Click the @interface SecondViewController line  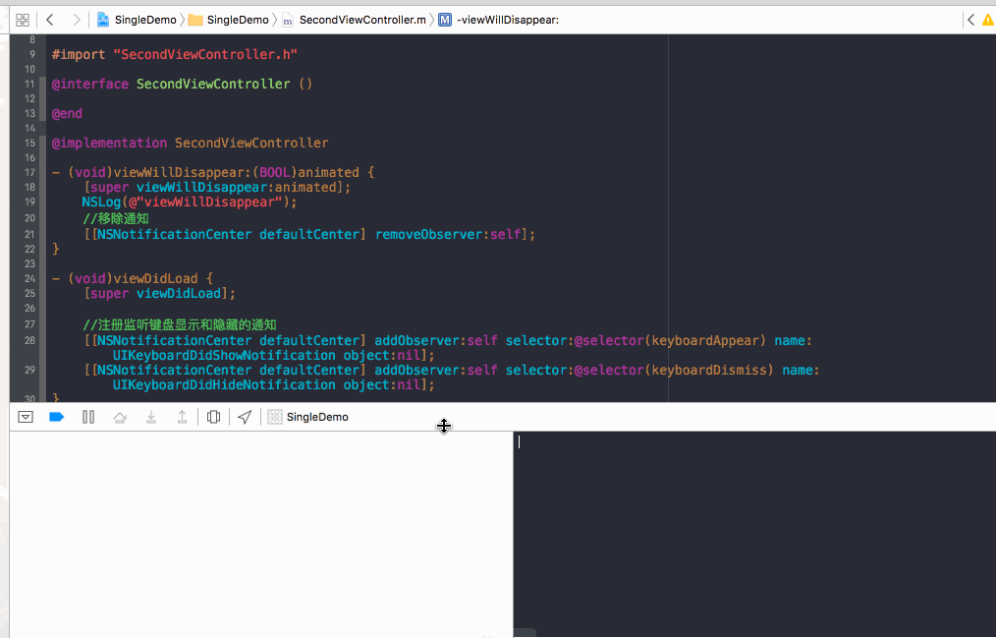tap(182, 84)
